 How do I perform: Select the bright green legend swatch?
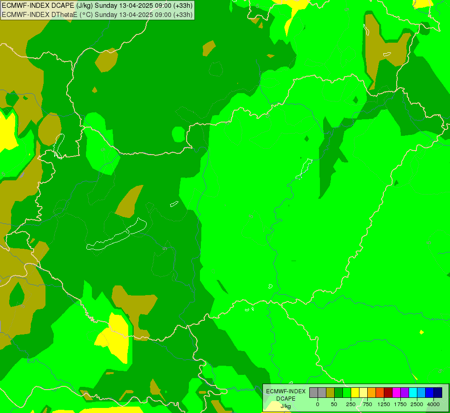(347, 393)
